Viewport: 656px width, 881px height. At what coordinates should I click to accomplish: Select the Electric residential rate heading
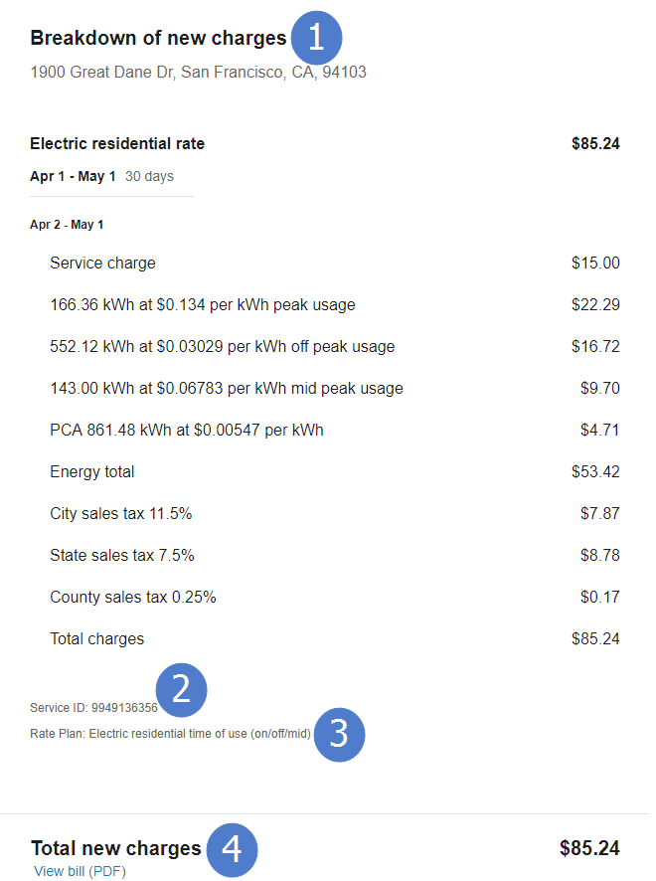(117, 144)
